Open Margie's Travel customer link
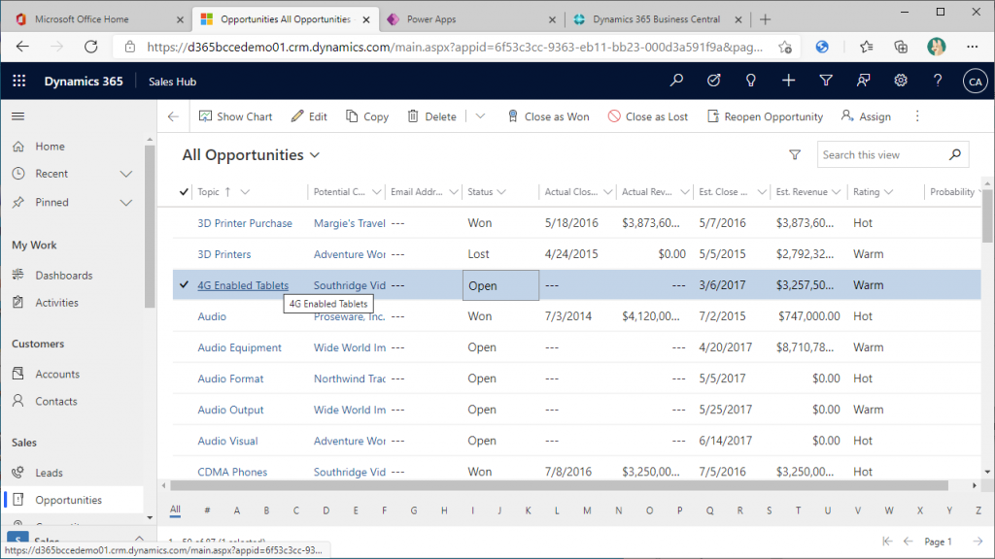Screen dimensions: 995x559 [x=349, y=223]
